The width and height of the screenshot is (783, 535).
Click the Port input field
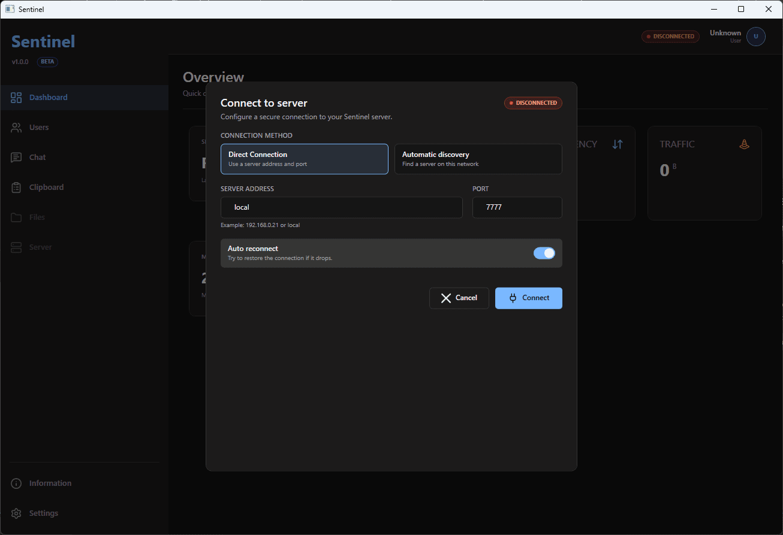(x=517, y=207)
